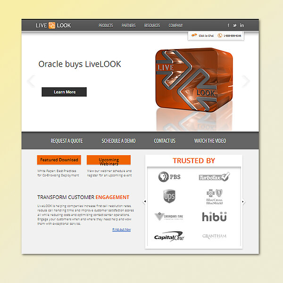Screen dimensions: 283x283
Task: Click Watch the Video
Action: [210, 141]
